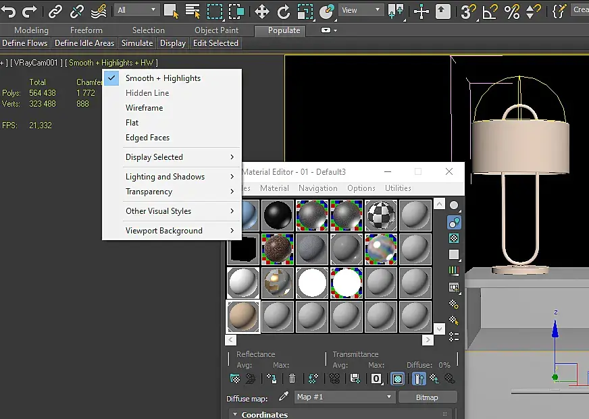The image size is (589, 419).
Task: Collapse the Coordinates rollout
Action: click(264, 414)
